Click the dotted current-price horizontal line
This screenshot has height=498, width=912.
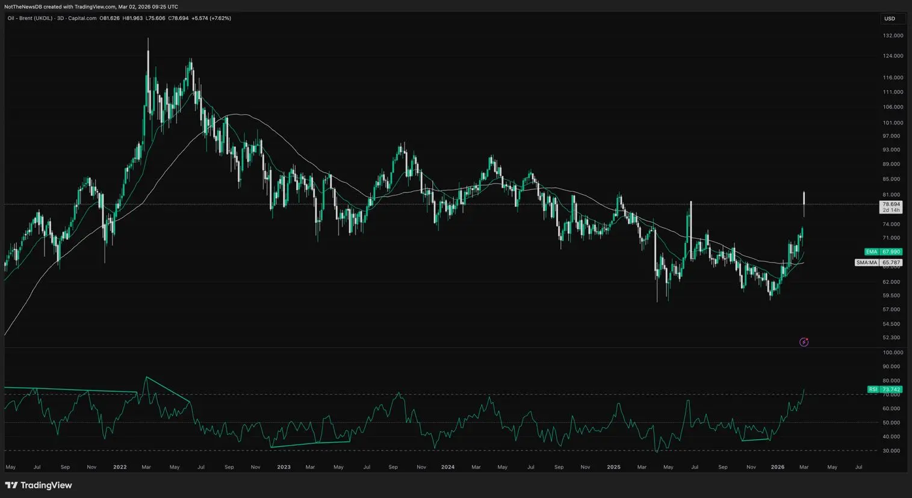coord(421,204)
